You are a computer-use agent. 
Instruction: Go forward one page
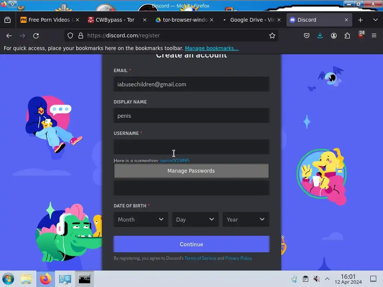[x=22, y=36]
